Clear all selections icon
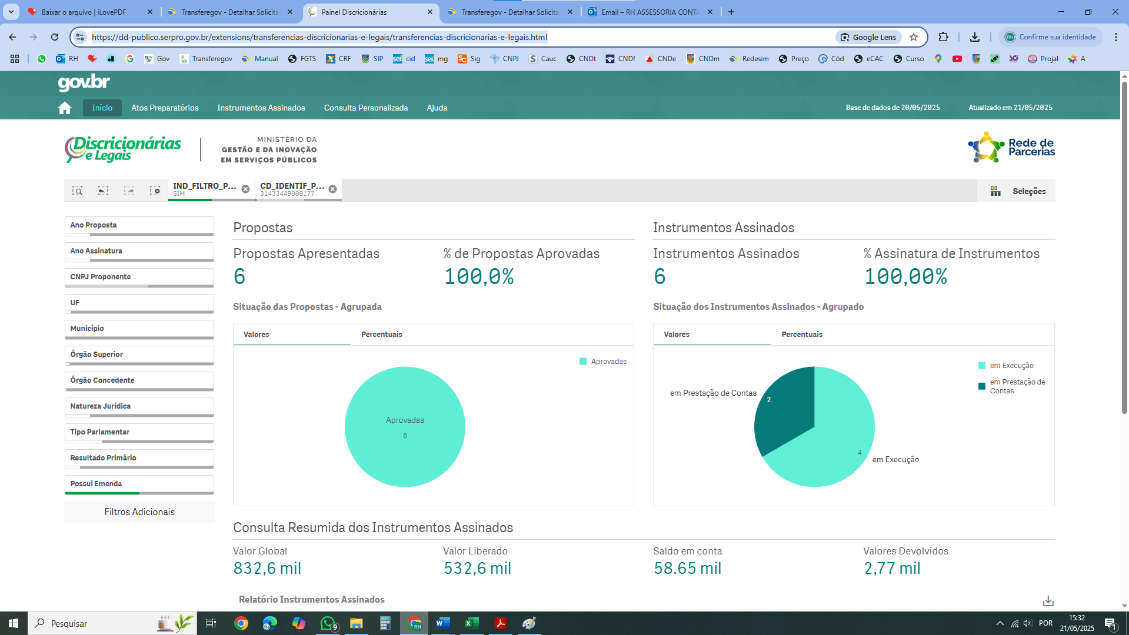Viewport: 1129px width, 635px height. 155,190
